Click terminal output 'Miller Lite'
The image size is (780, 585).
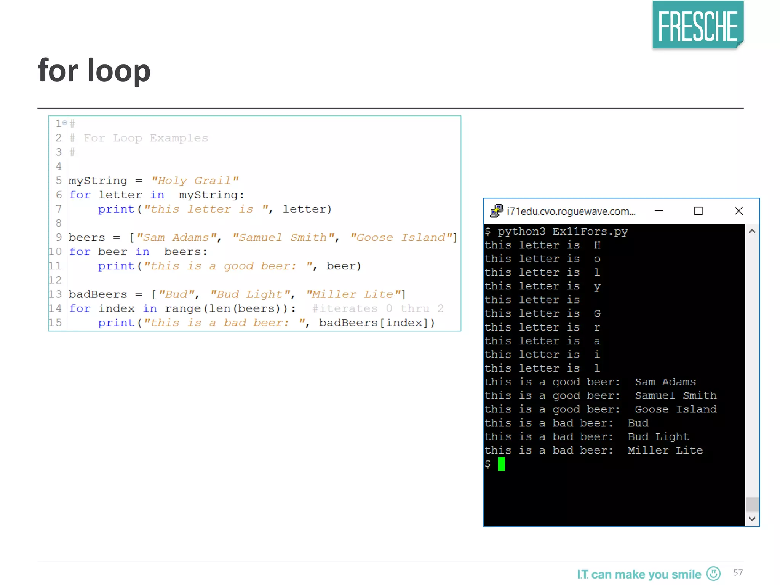point(665,451)
